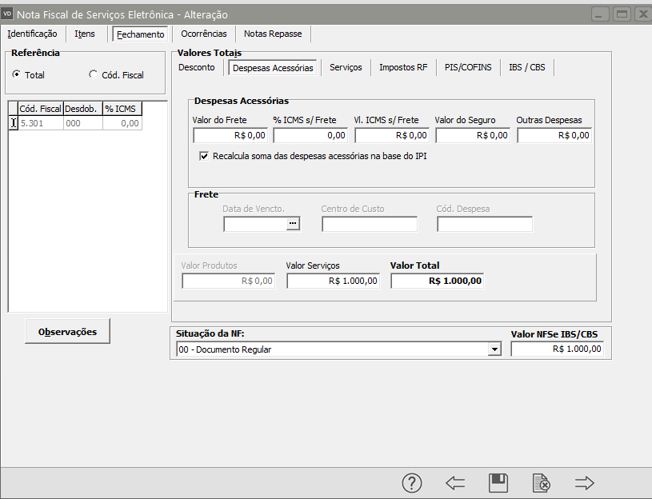Select the Total radio button
The width and height of the screenshot is (652, 499).
coord(16,74)
